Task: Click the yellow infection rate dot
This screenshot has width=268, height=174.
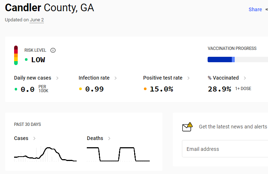Action: (81, 89)
